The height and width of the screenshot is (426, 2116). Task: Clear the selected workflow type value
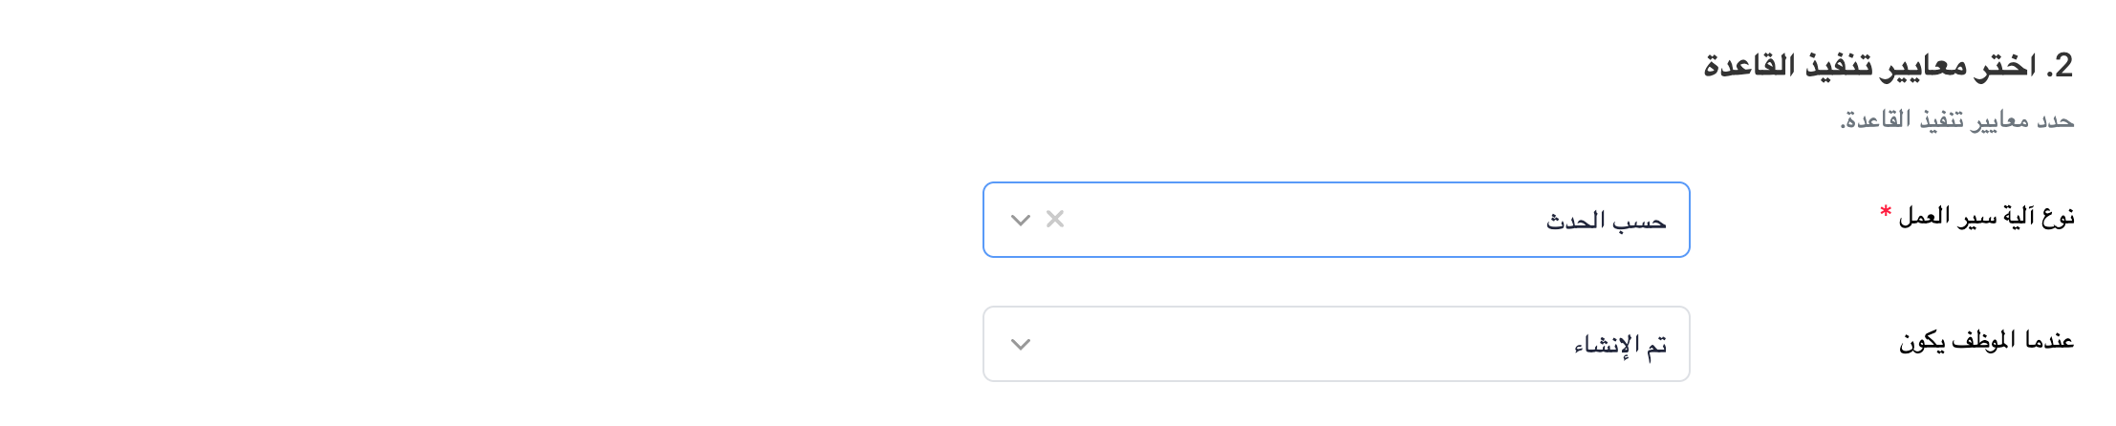(1055, 220)
